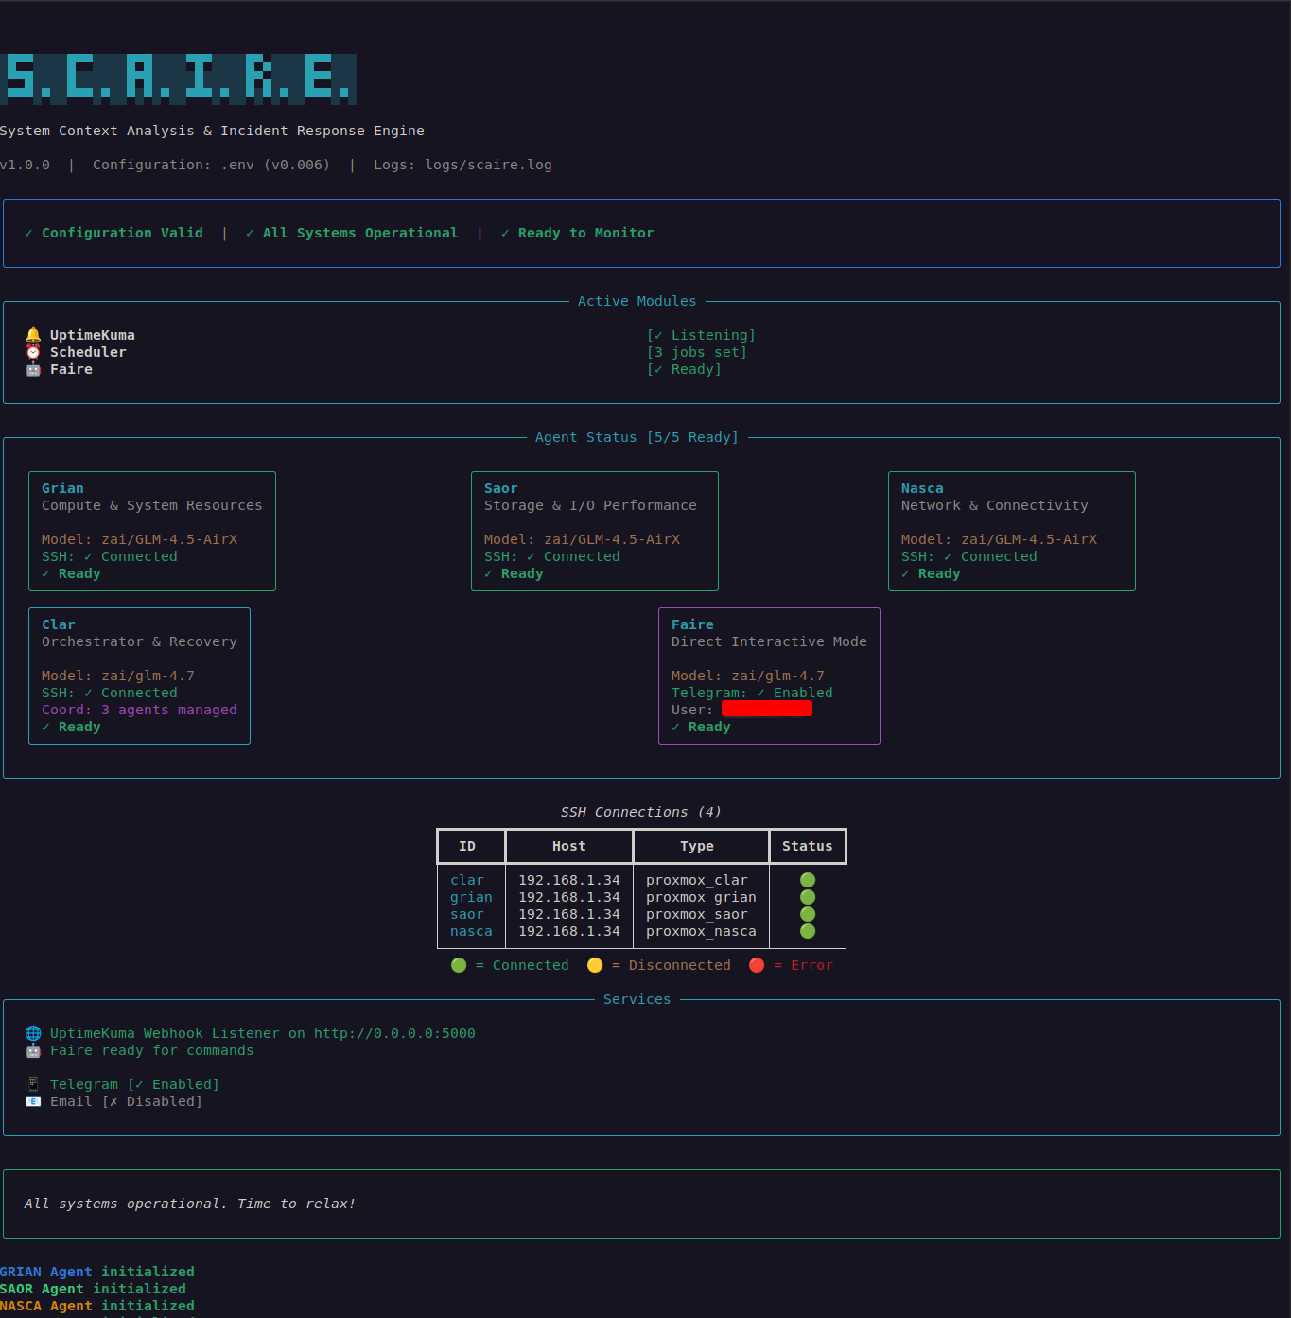The image size is (1291, 1318).
Task: Toggle the nasca connection status indicator
Action: 807,931
